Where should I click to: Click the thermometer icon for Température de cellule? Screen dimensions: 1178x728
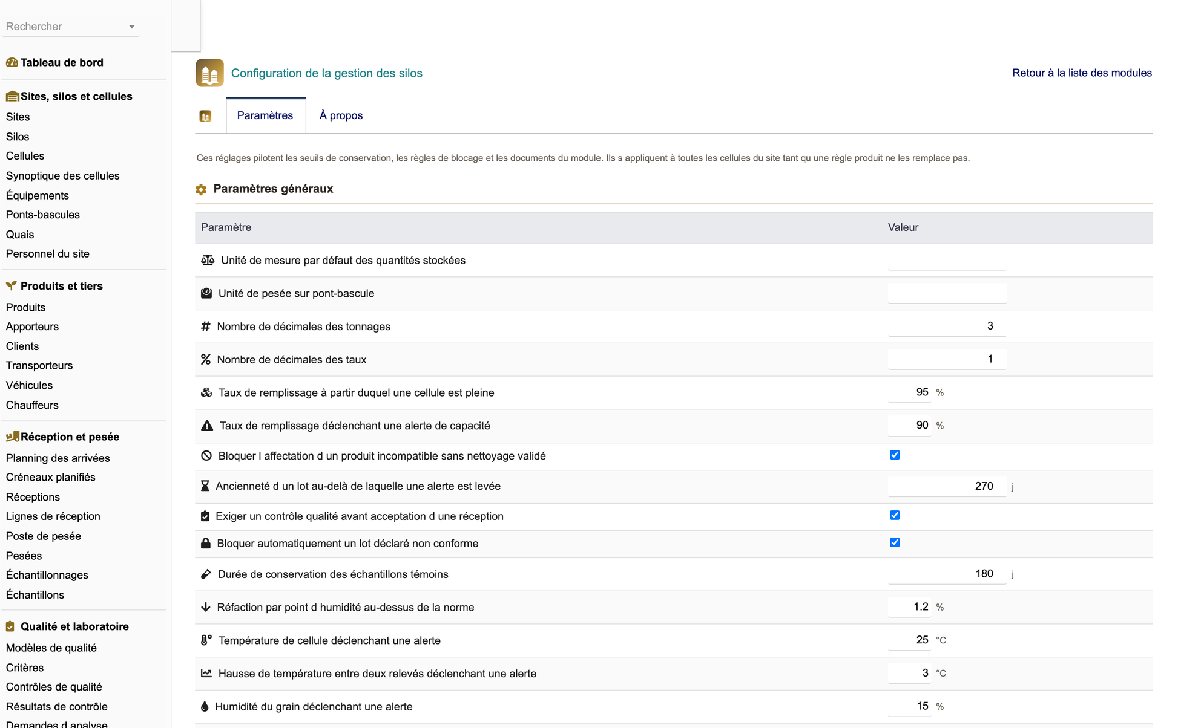coord(206,640)
